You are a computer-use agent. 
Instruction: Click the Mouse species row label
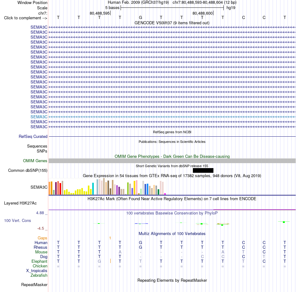click(x=41, y=252)
